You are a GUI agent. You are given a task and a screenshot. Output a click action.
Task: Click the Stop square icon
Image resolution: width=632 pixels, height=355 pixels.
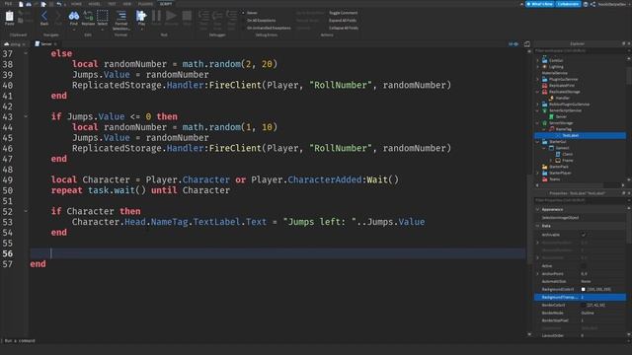point(187,16)
